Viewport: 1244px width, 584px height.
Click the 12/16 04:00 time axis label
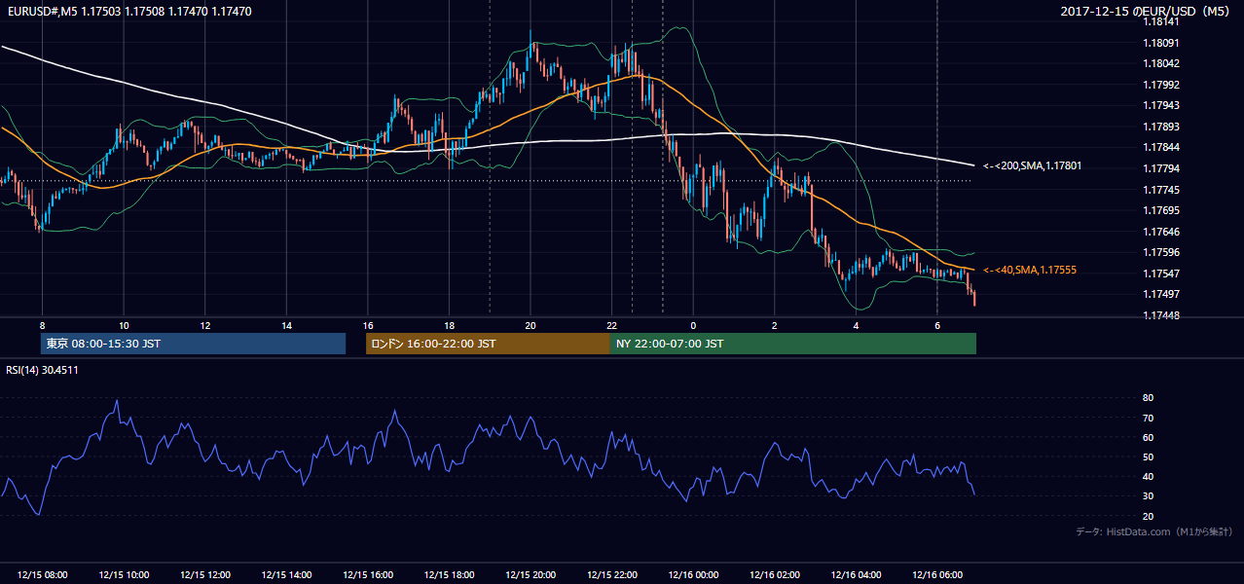pos(856,575)
